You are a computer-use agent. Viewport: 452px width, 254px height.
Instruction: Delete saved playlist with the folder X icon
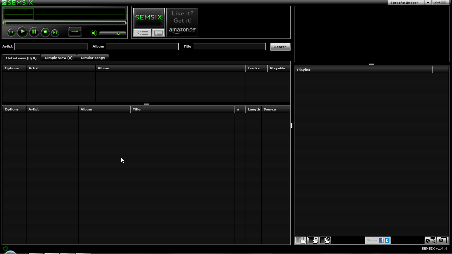tap(325, 240)
